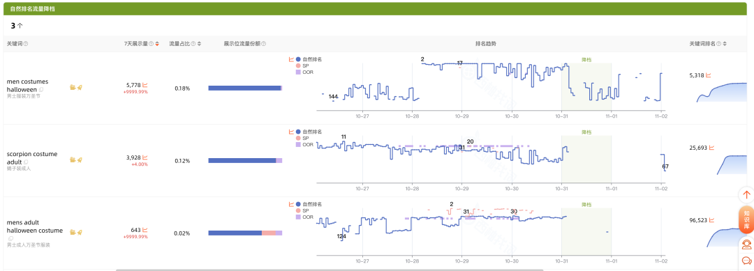Open keyword link 'scorpion costume adult'
This screenshot has width=754, height=271.
pos(31,158)
